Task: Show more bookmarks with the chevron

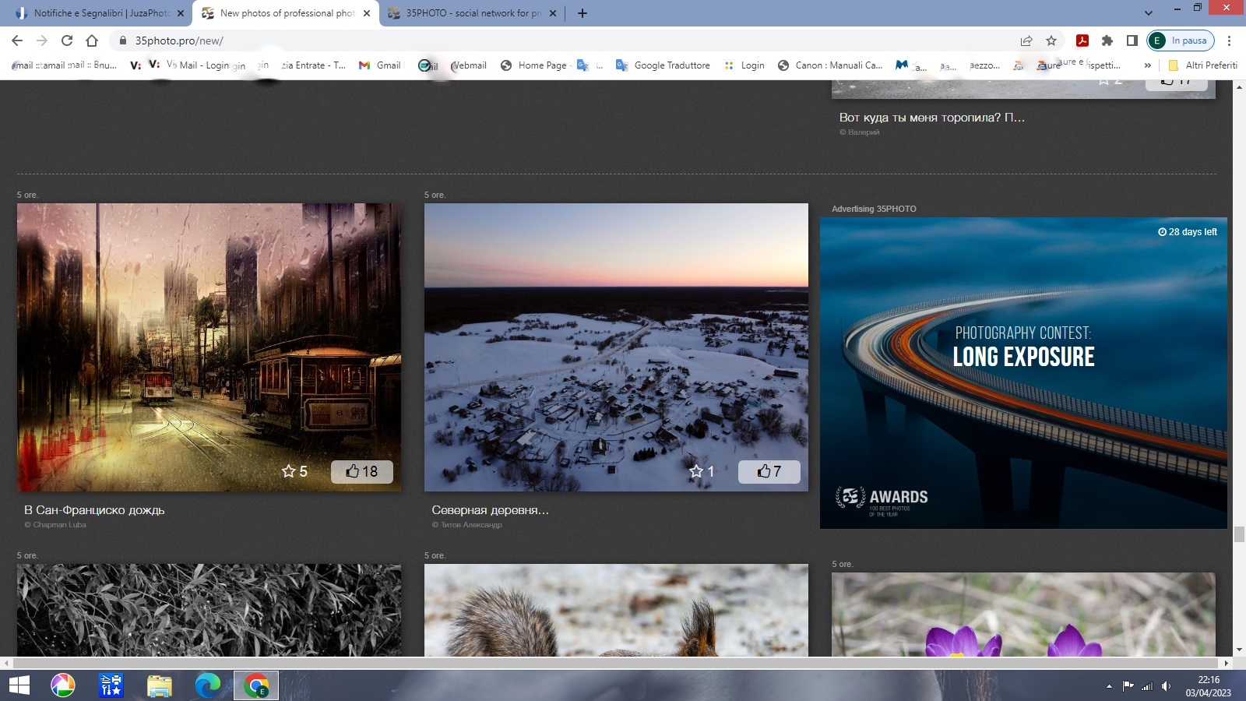Action: click(x=1147, y=65)
